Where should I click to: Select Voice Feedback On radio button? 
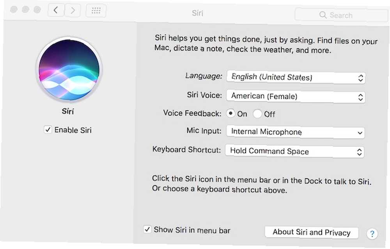pos(230,113)
